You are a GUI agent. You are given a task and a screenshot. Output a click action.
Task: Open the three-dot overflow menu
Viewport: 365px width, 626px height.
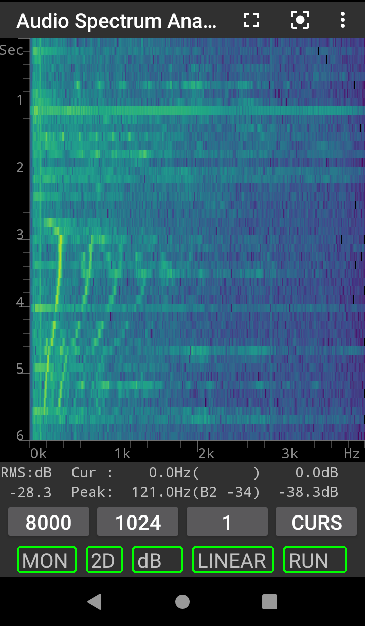343,20
